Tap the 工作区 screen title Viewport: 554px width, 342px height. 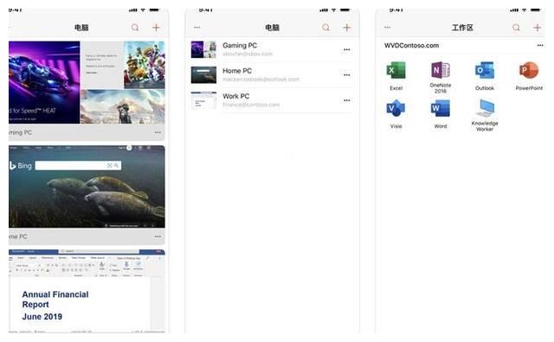(x=462, y=27)
